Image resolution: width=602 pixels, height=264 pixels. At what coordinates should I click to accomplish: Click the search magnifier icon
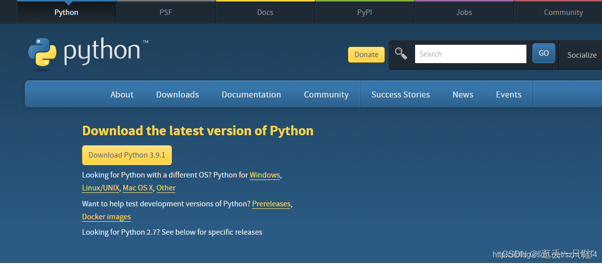pos(401,54)
